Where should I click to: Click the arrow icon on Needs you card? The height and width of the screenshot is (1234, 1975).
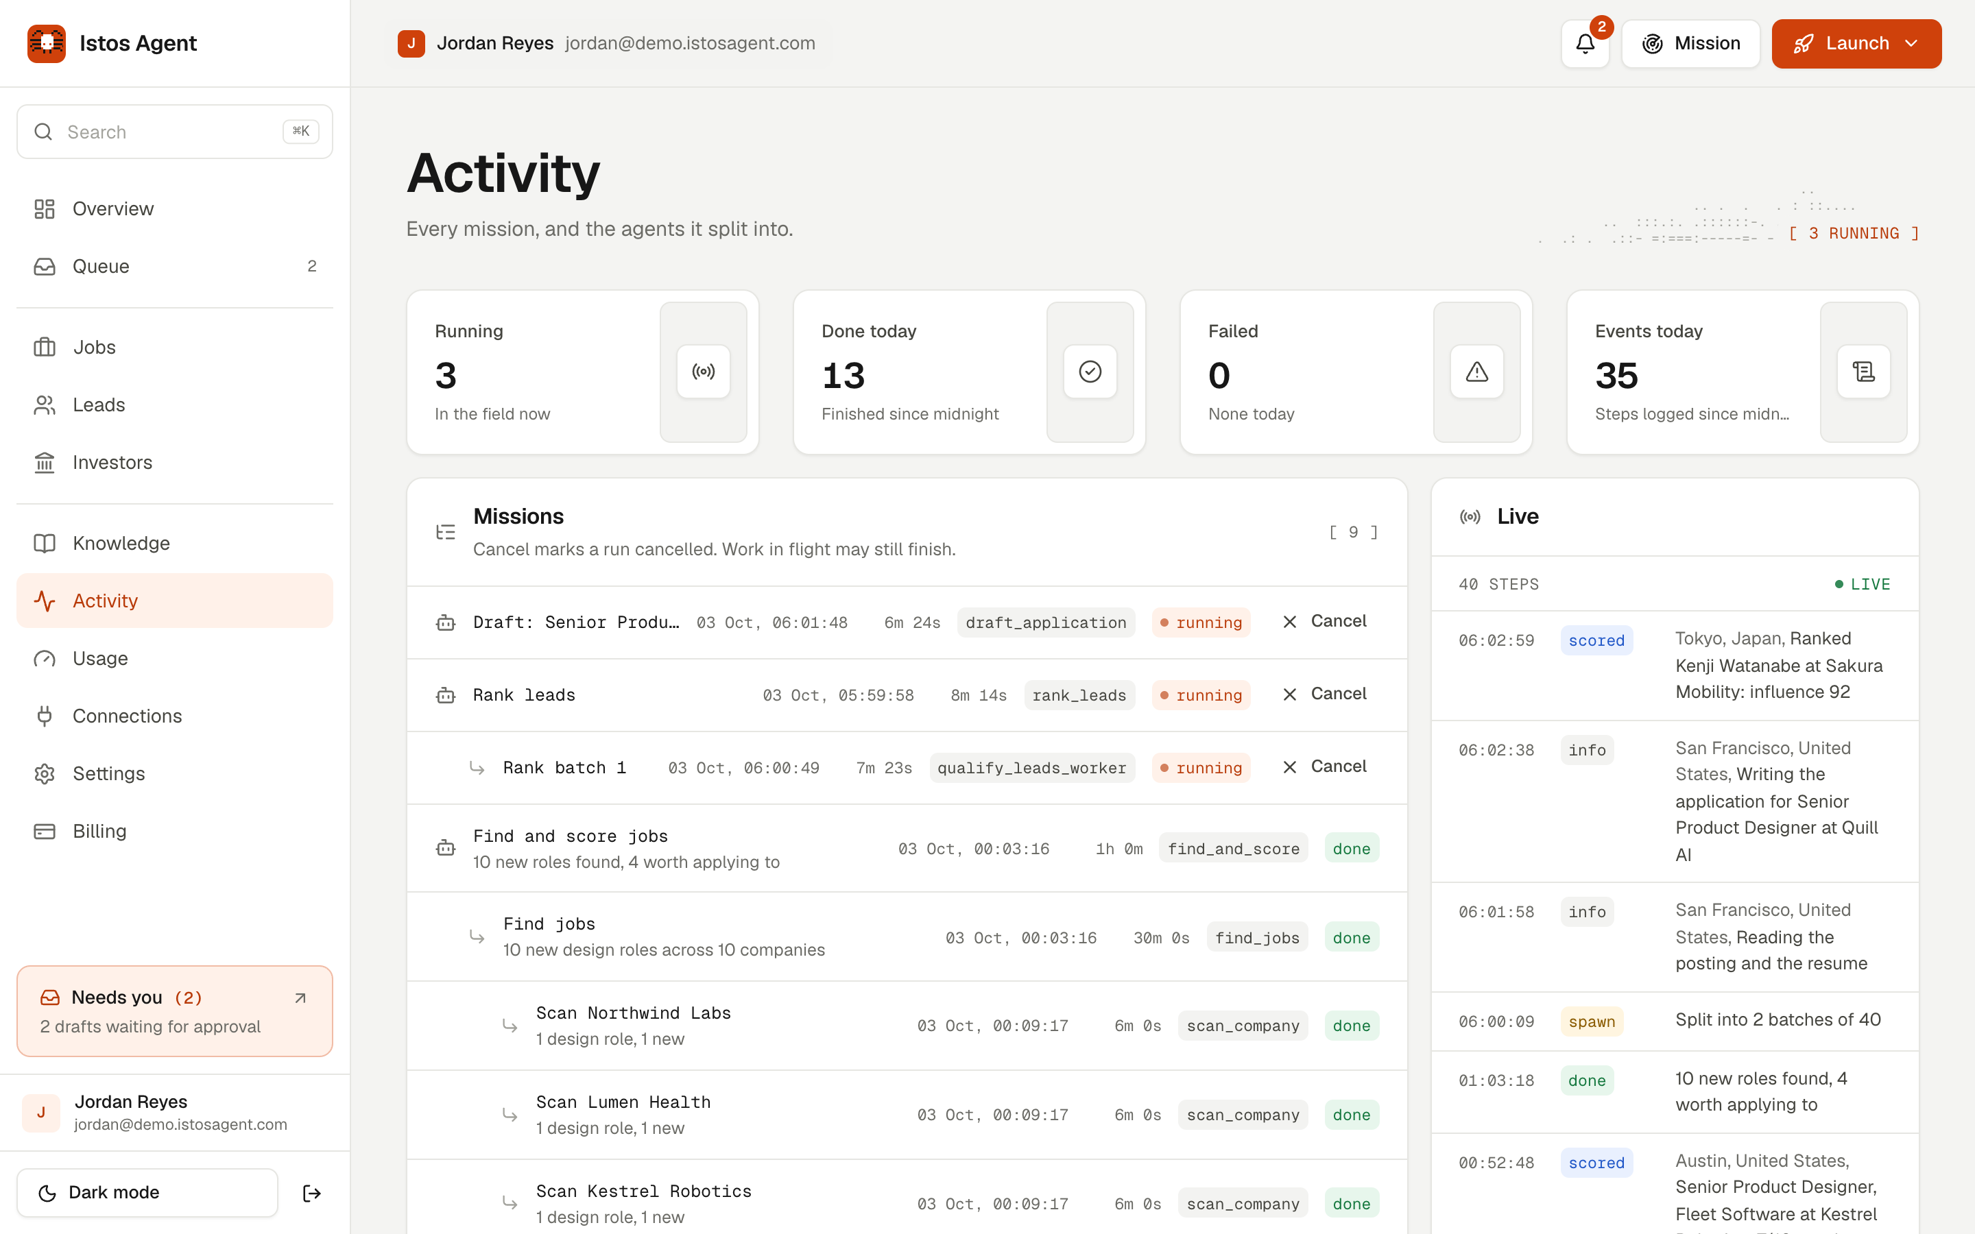coord(300,997)
